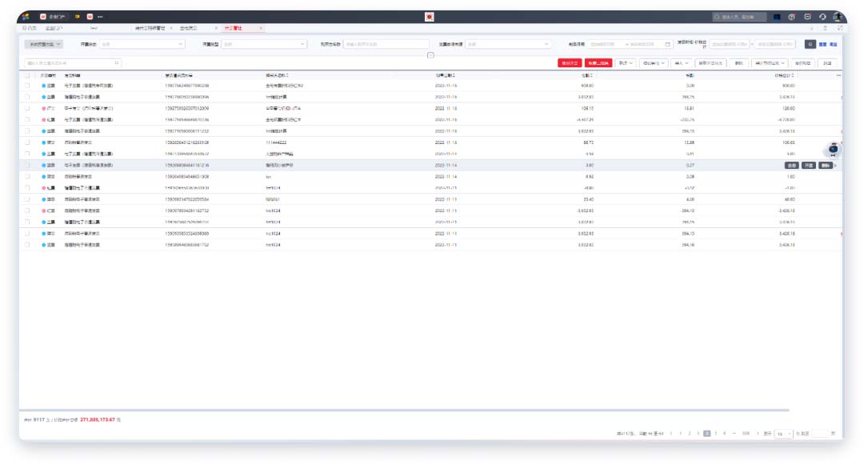The width and height of the screenshot is (864, 465).
Task: Open the rows-per-page dropdown showing 15
Action: [783, 434]
